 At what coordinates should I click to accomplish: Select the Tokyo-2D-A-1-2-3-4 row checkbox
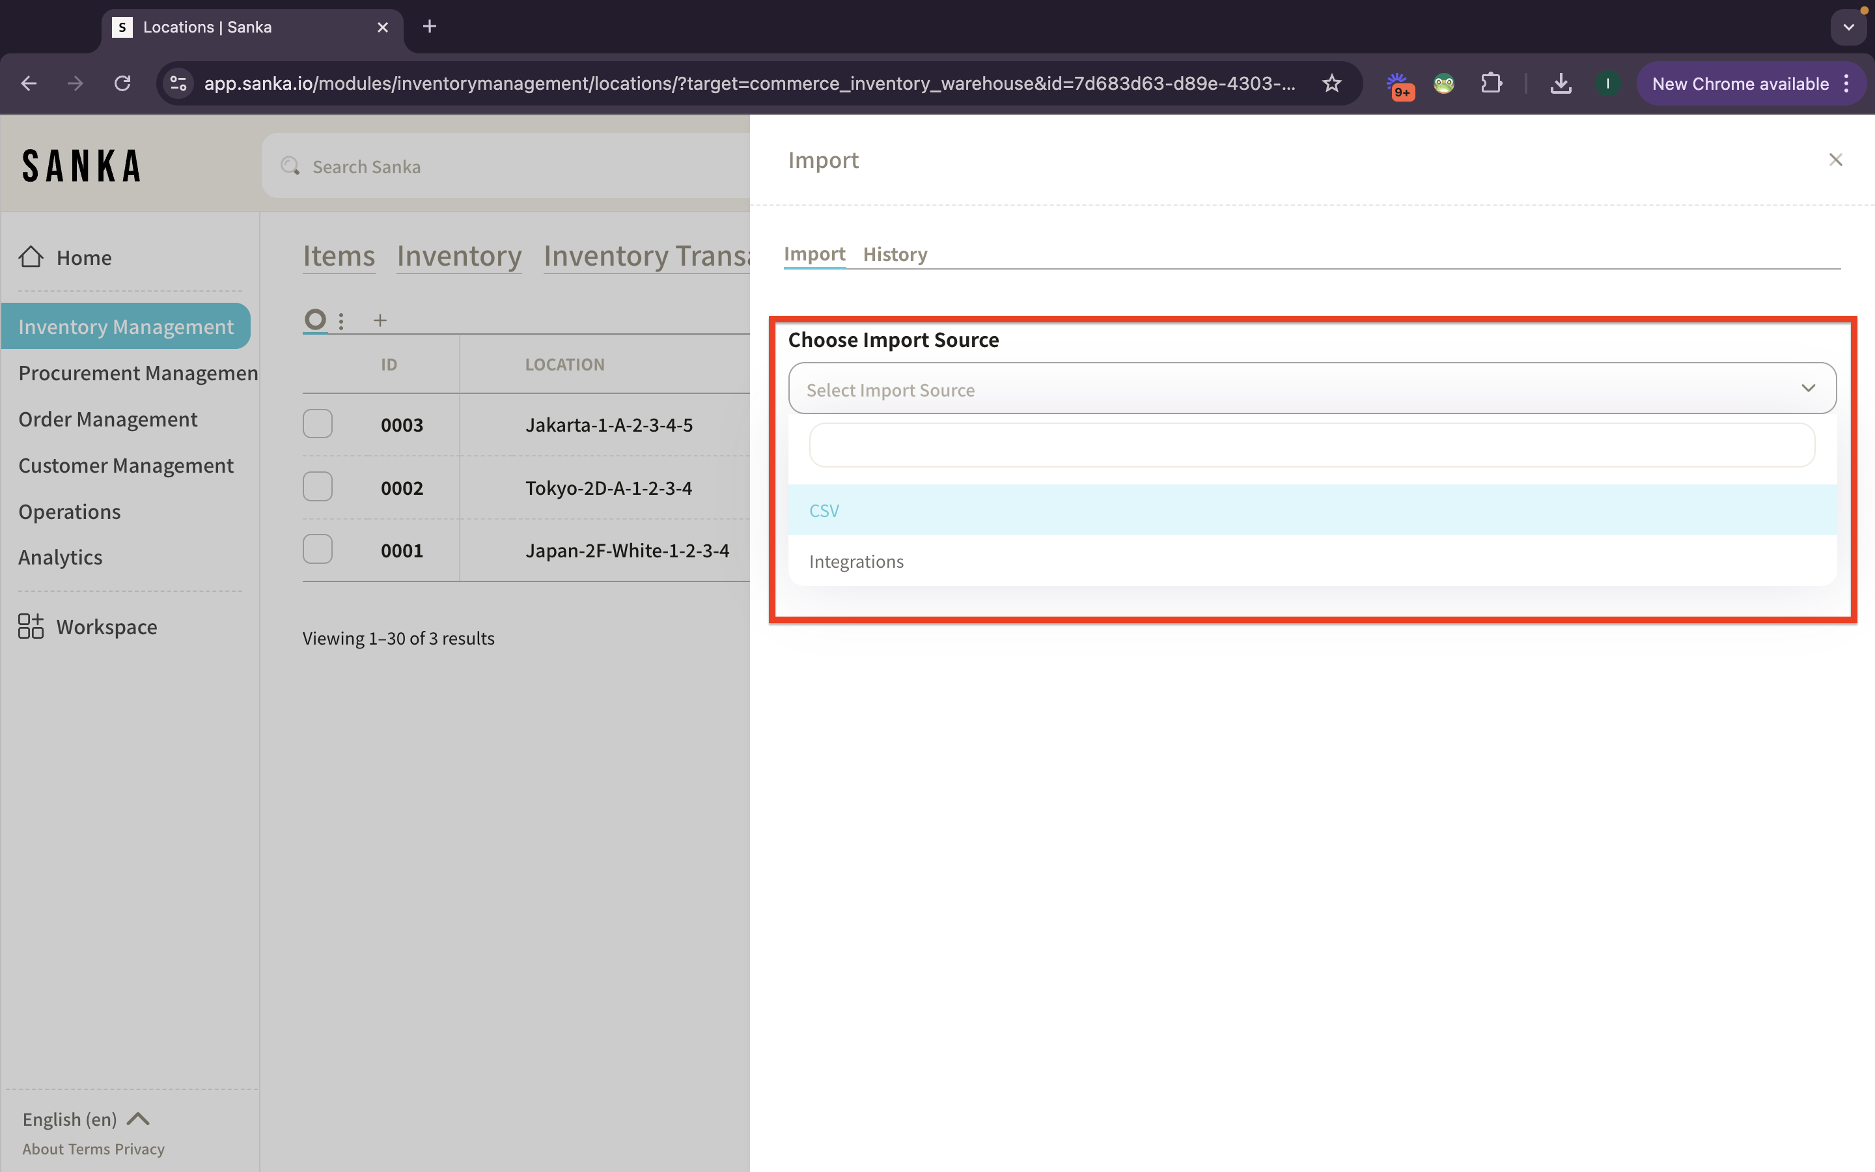318,487
